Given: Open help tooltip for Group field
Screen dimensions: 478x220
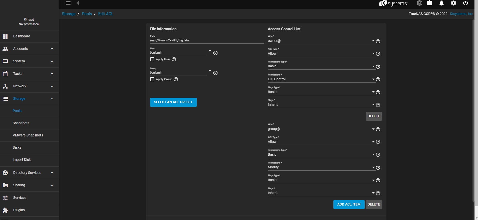Looking at the screenshot, I should [215, 73].
